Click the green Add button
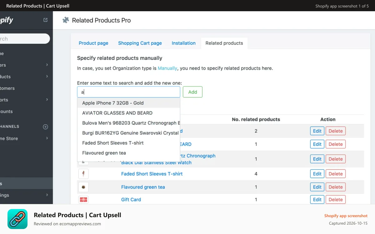 click(x=192, y=92)
